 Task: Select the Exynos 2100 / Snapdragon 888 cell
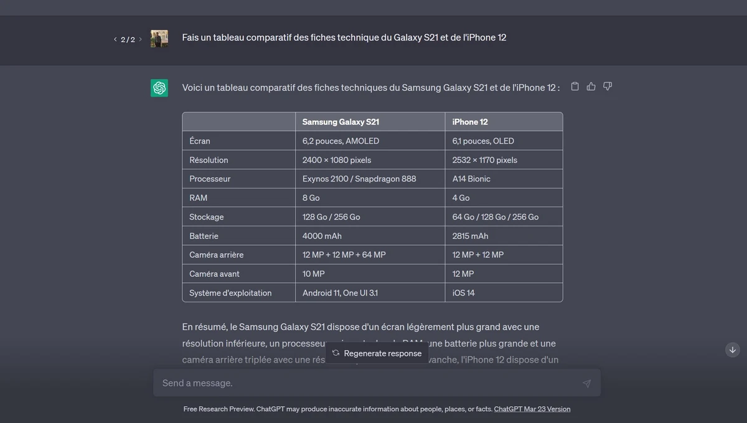359,179
